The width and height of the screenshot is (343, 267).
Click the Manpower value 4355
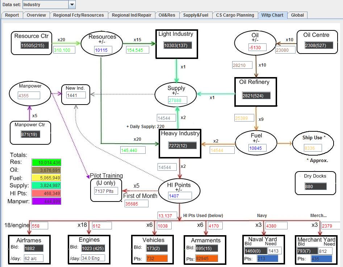pos(29,96)
